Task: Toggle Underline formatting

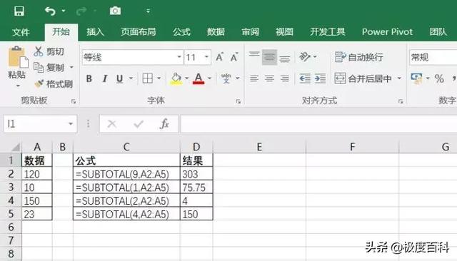Action: pyautogui.click(x=119, y=79)
